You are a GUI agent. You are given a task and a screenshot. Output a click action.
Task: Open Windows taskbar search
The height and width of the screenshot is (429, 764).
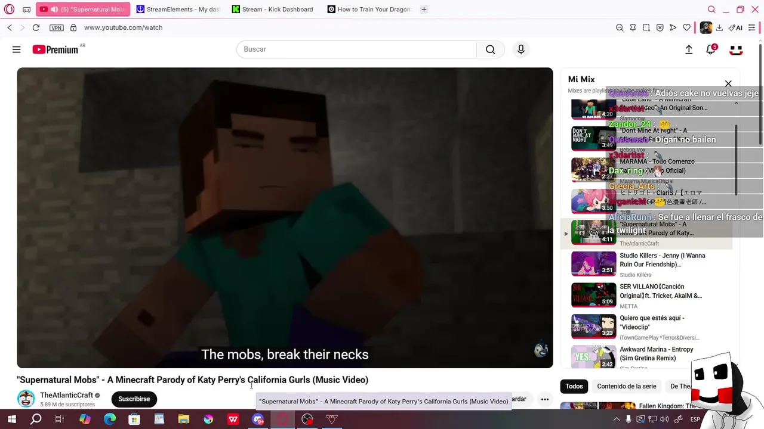(x=36, y=419)
